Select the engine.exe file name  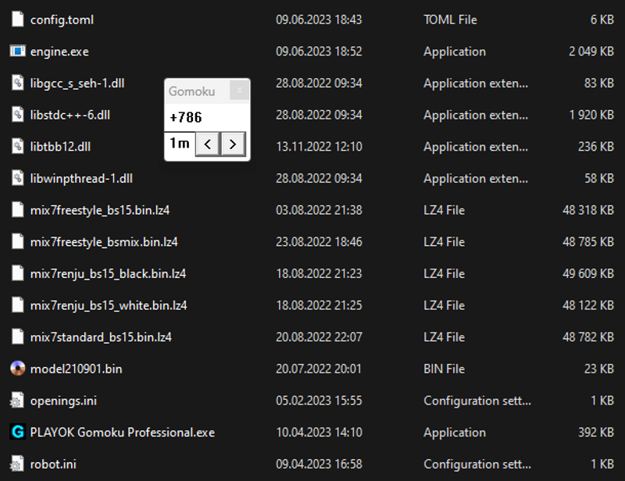click(60, 52)
